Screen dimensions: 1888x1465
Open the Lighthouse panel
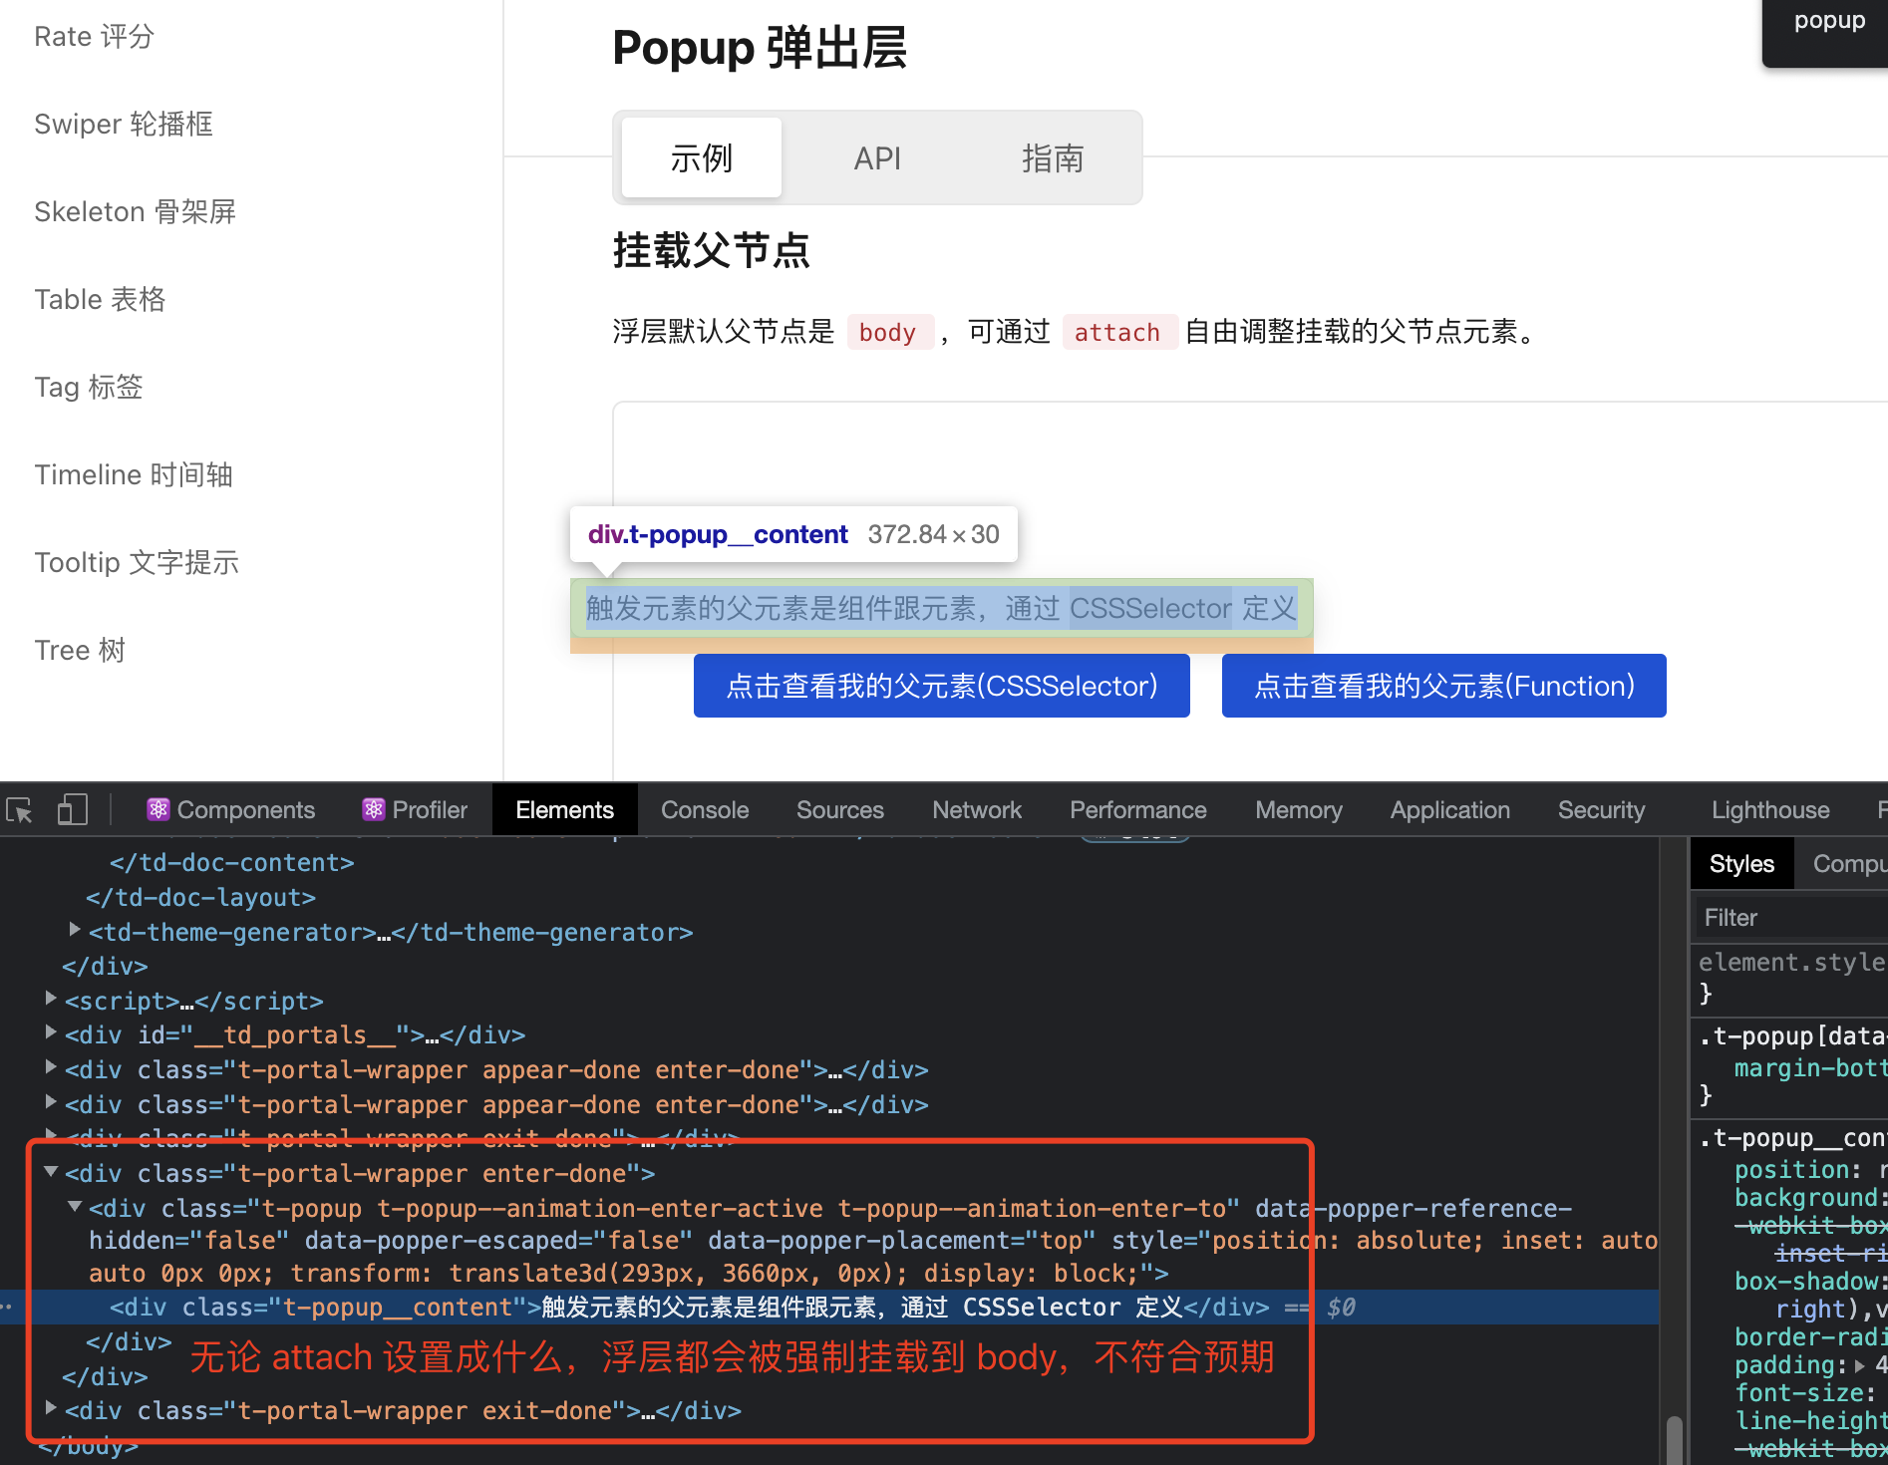[x=1769, y=809]
